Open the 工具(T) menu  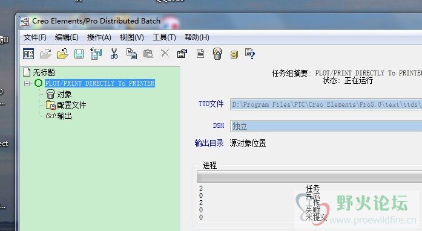[x=164, y=37]
